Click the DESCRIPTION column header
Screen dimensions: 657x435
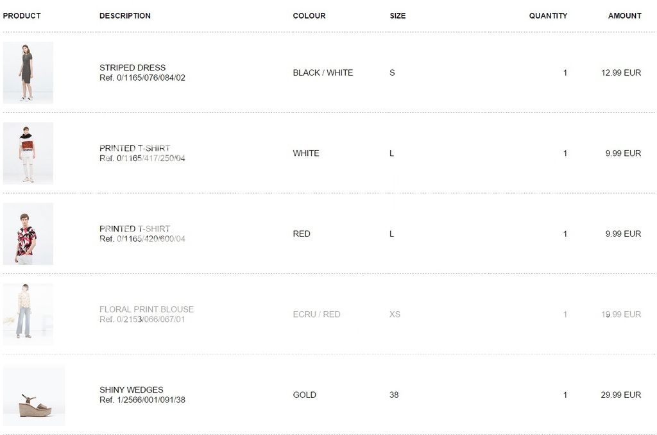pos(125,15)
